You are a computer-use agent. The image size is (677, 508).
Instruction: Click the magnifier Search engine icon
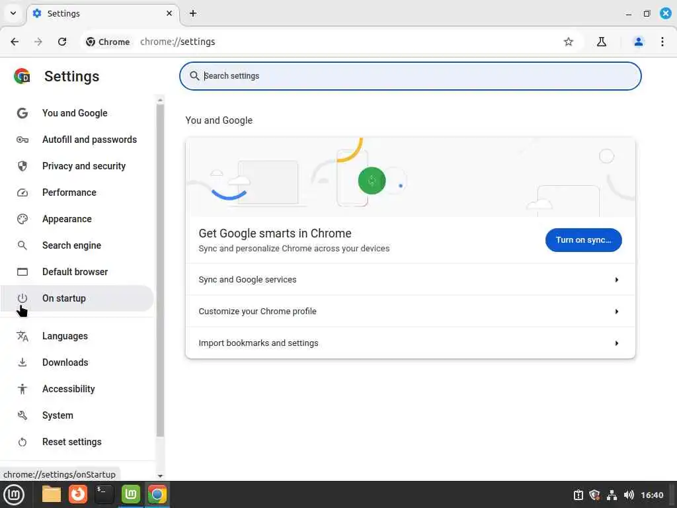point(22,245)
